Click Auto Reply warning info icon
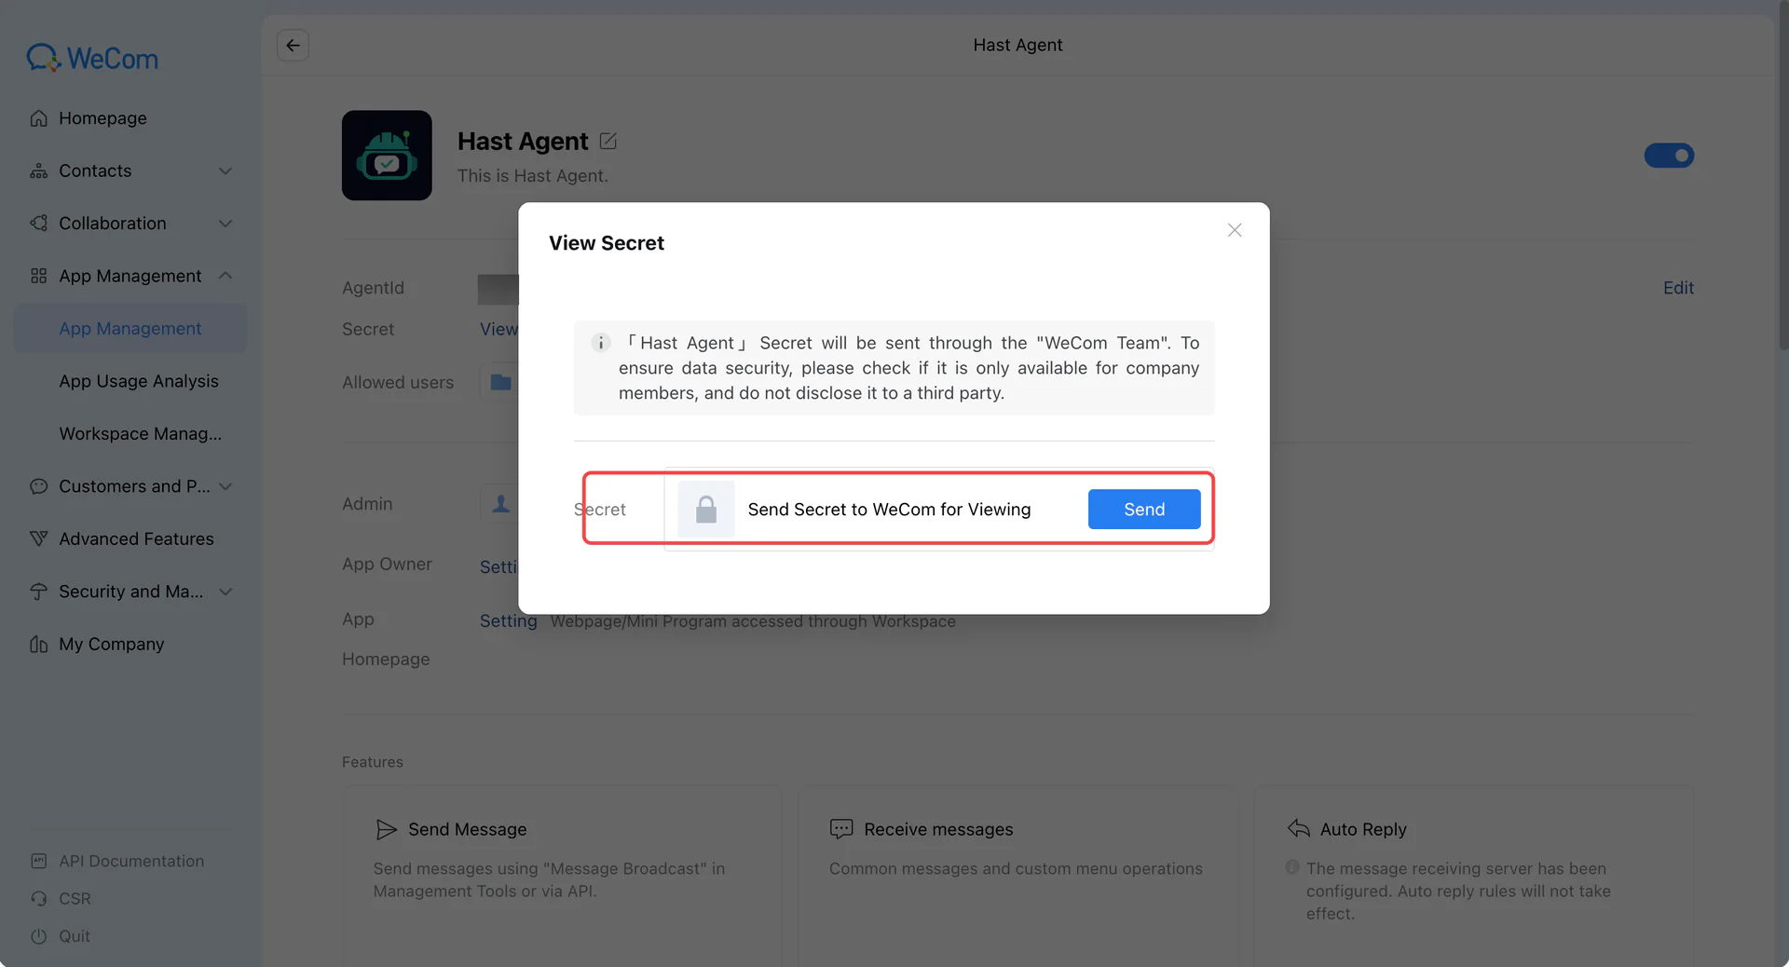Screen dimensions: 1789x967 [x=1292, y=867]
